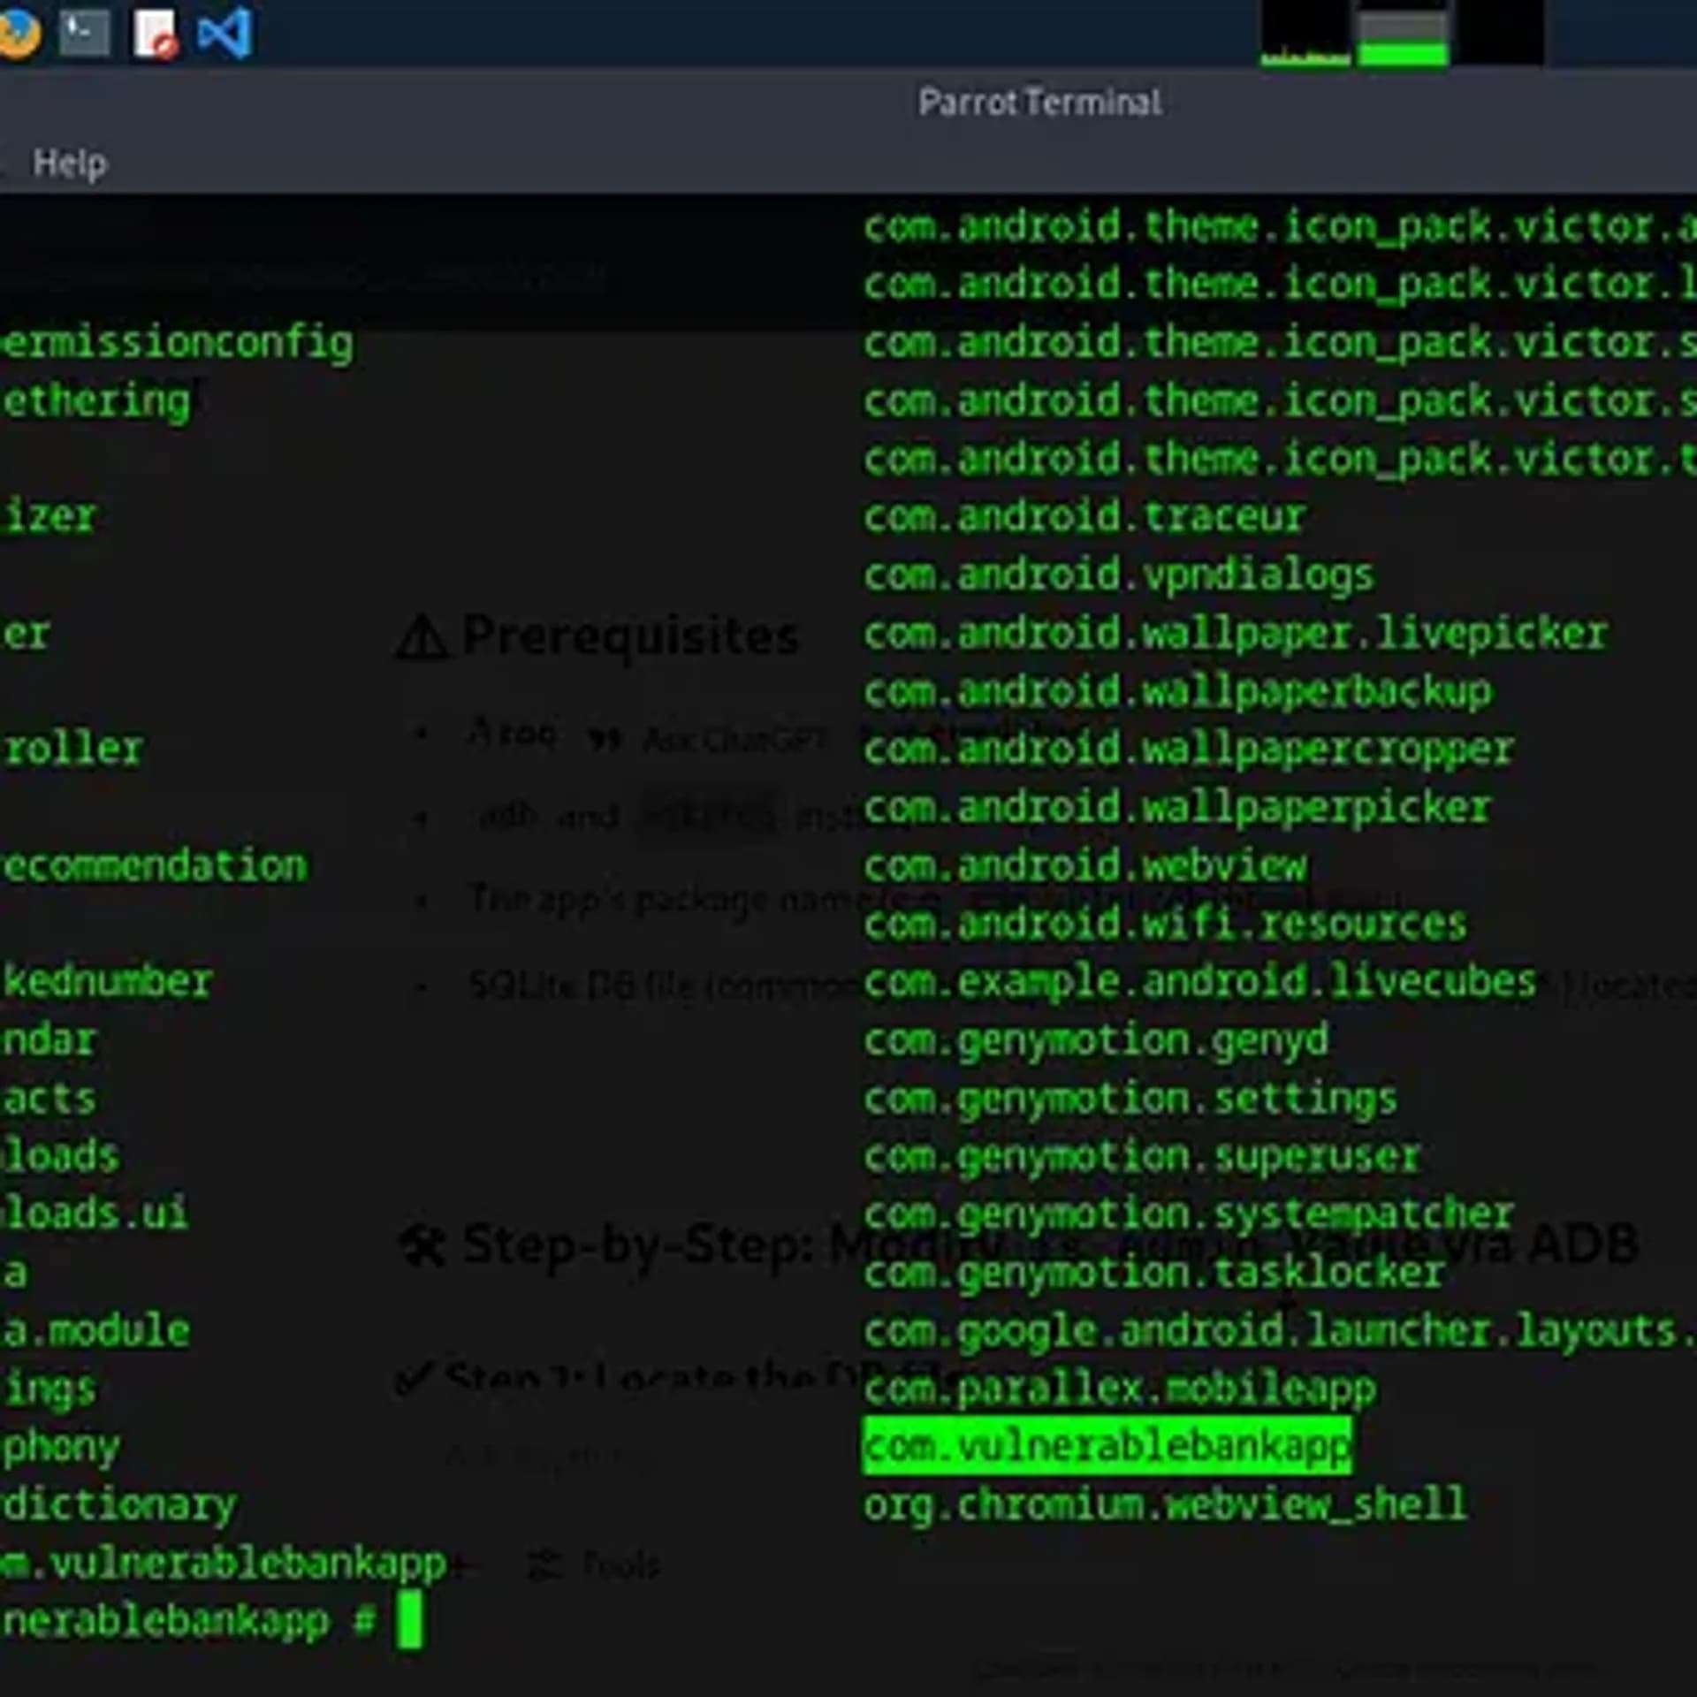1697x1697 pixels.
Task: Click com.android.wallpaper.livepicker line
Action: pos(1235,634)
